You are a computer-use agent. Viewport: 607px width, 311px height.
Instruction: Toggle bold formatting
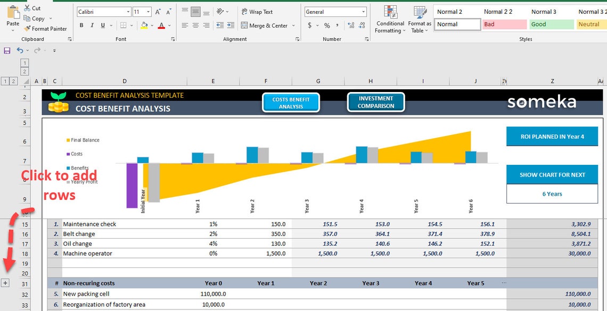pos(81,24)
